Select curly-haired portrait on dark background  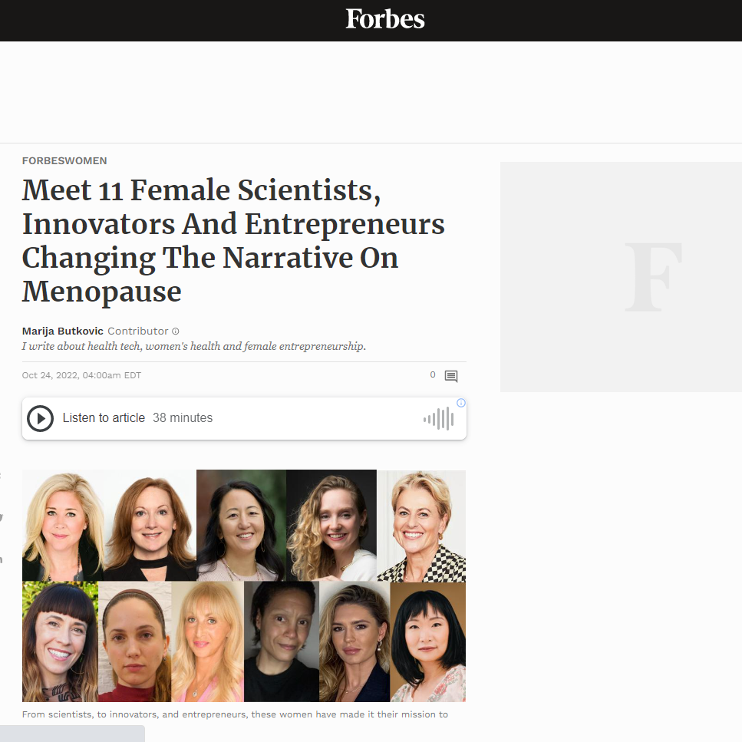(331, 526)
